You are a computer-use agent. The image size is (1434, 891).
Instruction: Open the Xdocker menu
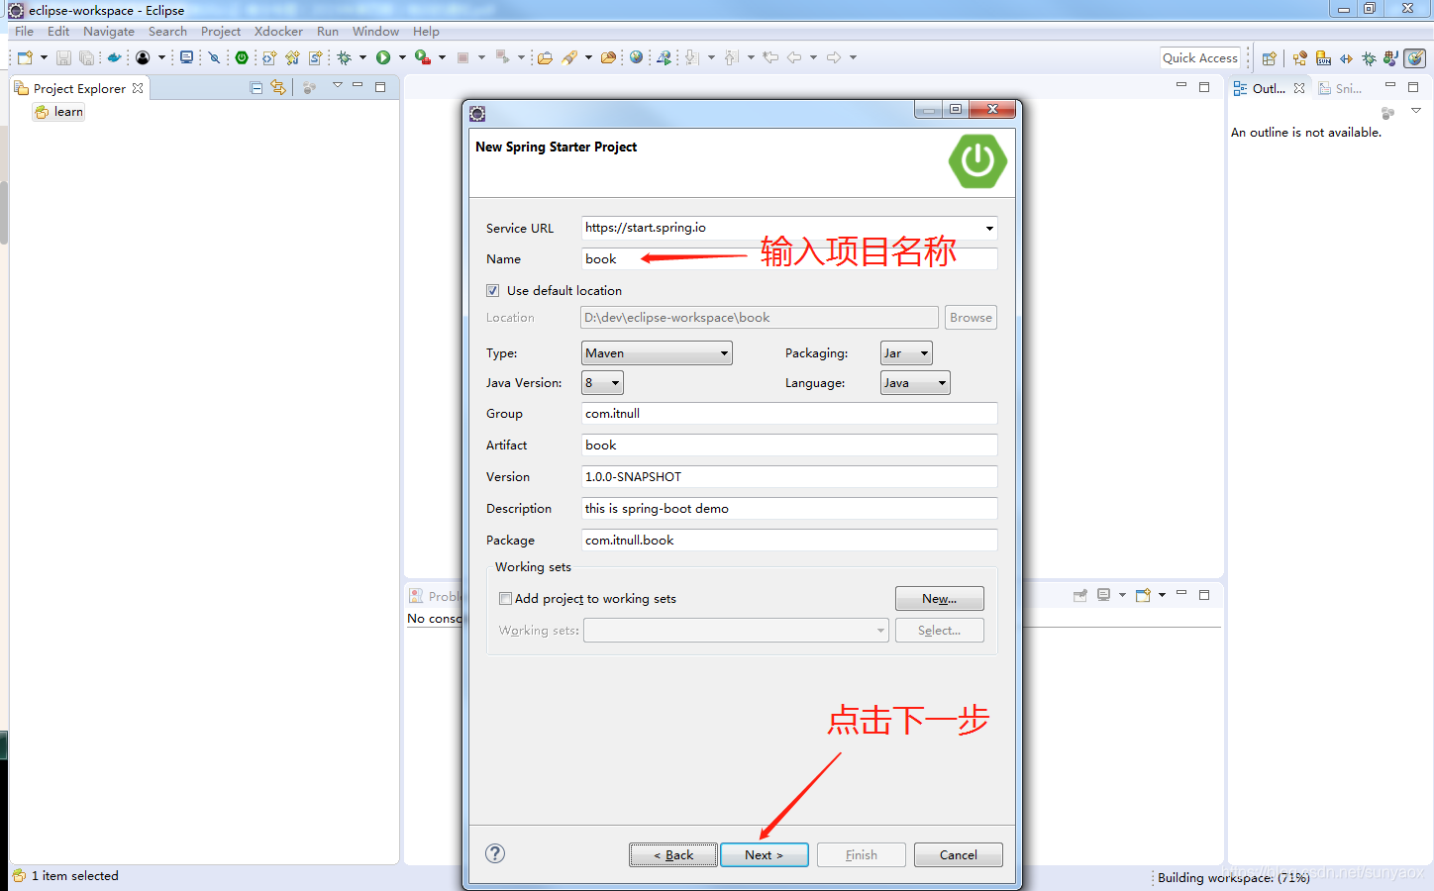pyautogui.click(x=278, y=32)
